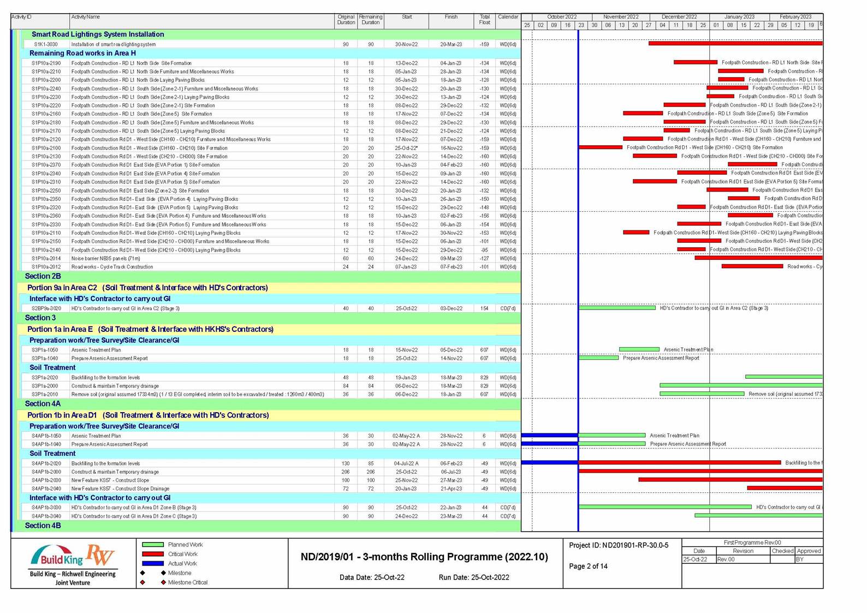Click activity ID S4AP1b-1050
The image size is (867, 613).
(x=46, y=436)
